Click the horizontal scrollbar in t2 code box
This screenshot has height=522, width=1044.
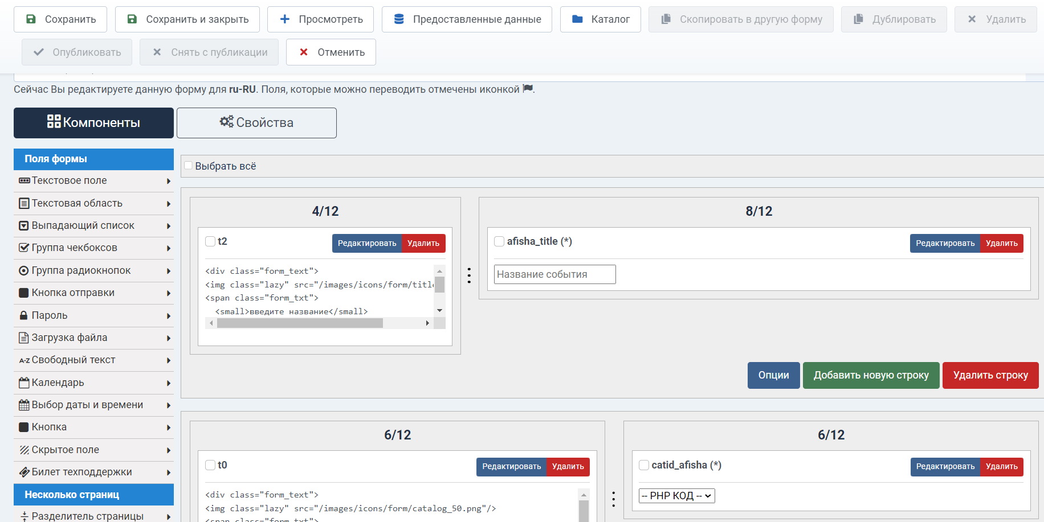(x=300, y=323)
